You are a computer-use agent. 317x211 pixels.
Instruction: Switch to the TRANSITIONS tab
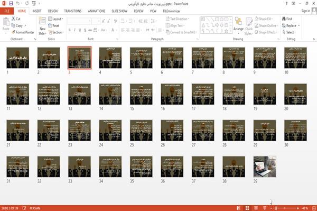[73, 11]
